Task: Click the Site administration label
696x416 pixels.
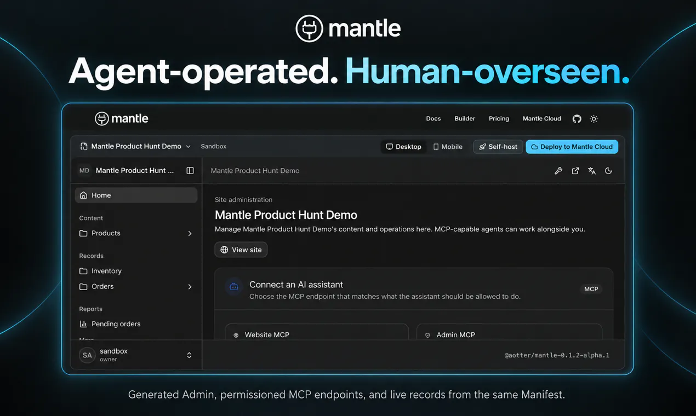Action: [x=243, y=200]
